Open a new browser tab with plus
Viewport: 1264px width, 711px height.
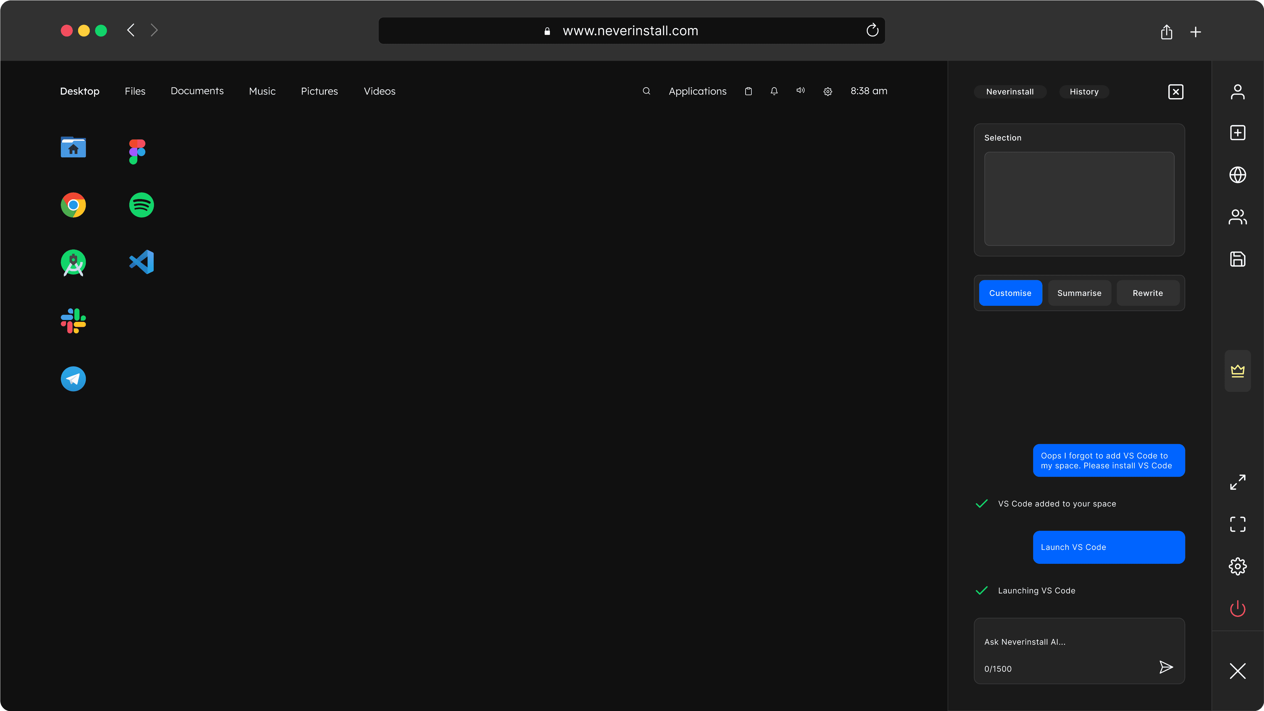pos(1195,32)
